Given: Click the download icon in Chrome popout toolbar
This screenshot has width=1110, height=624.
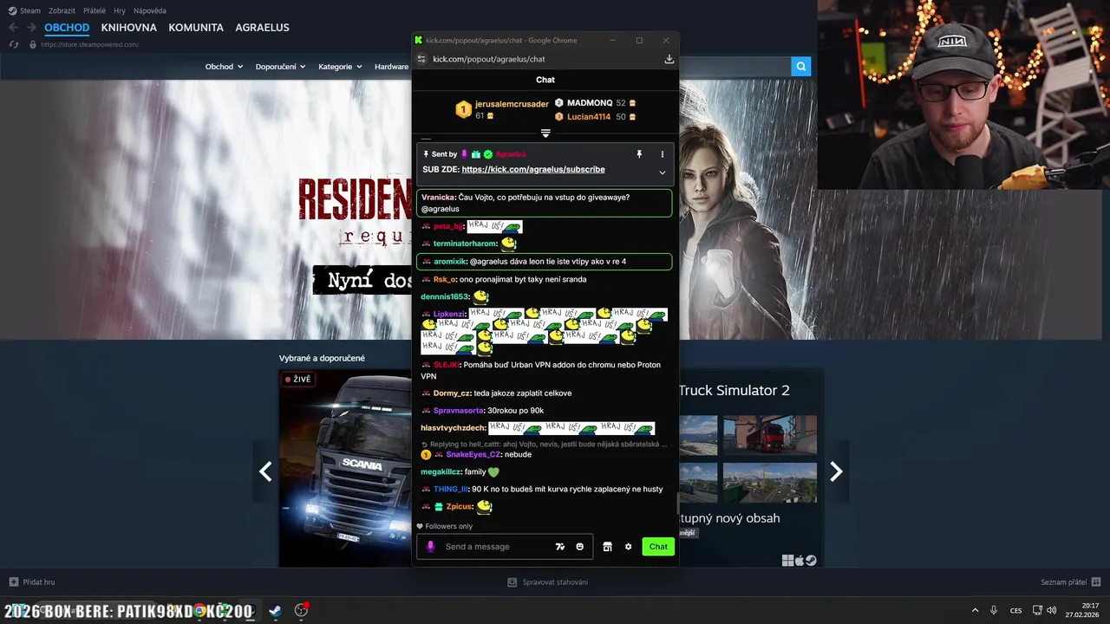Looking at the screenshot, I should pyautogui.click(x=669, y=59).
